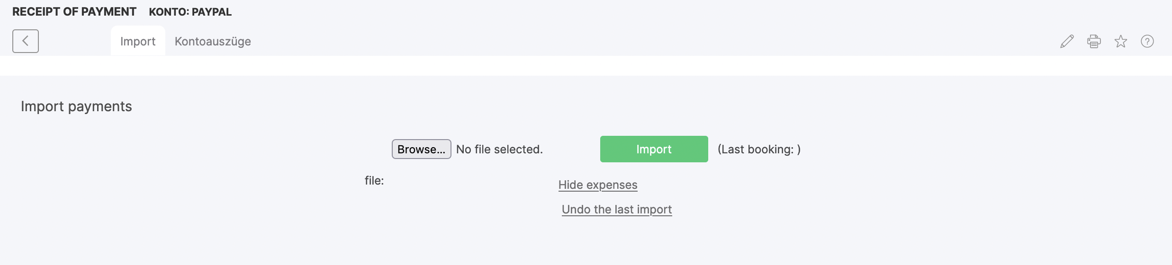Click the Hide expenses link

pyautogui.click(x=598, y=185)
